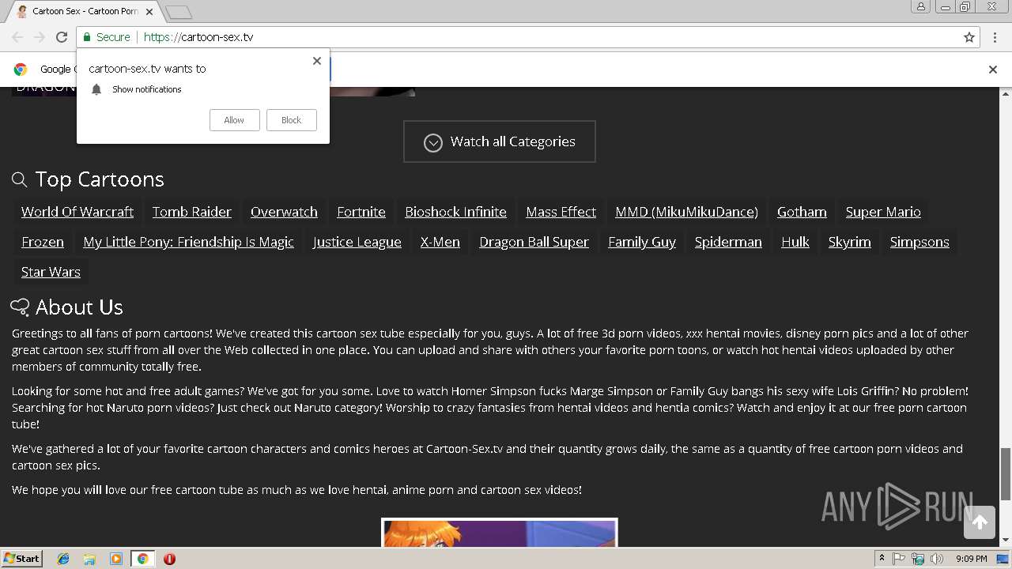Viewport: 1012px width, 569px height.
Task: Click the address bar URL
Action: tap(198, 37)
